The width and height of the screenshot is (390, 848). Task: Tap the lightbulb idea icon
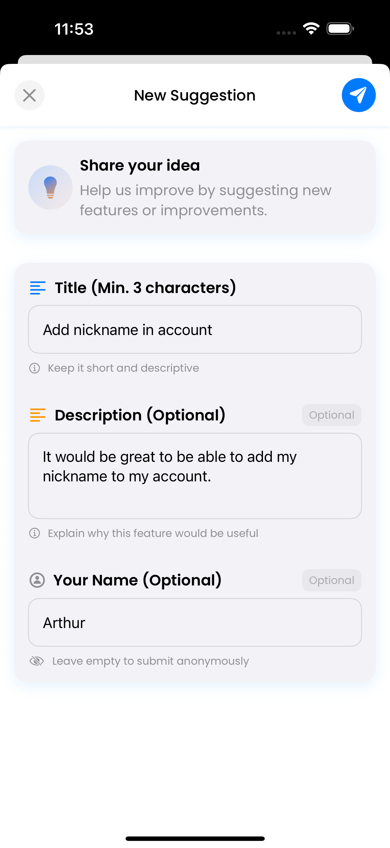tap(50, 187)
